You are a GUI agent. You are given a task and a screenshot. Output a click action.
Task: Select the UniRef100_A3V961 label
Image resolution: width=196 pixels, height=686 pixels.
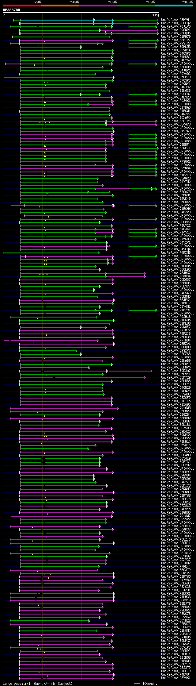pyautogui.click(x=176, y=678)
